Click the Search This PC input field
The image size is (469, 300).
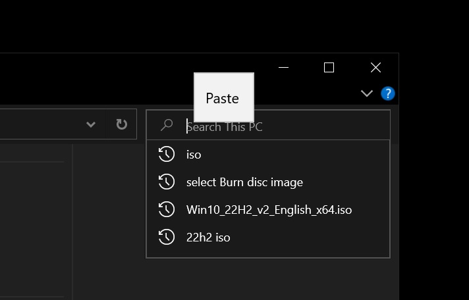pos(268,126)
